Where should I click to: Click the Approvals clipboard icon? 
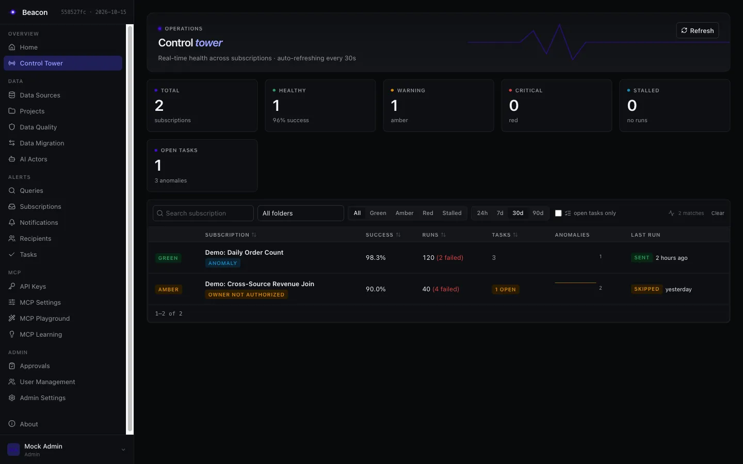click(12, 366)
